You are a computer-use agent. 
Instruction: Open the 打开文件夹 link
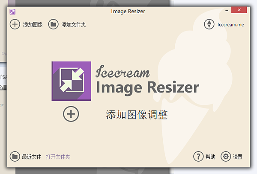58,157
